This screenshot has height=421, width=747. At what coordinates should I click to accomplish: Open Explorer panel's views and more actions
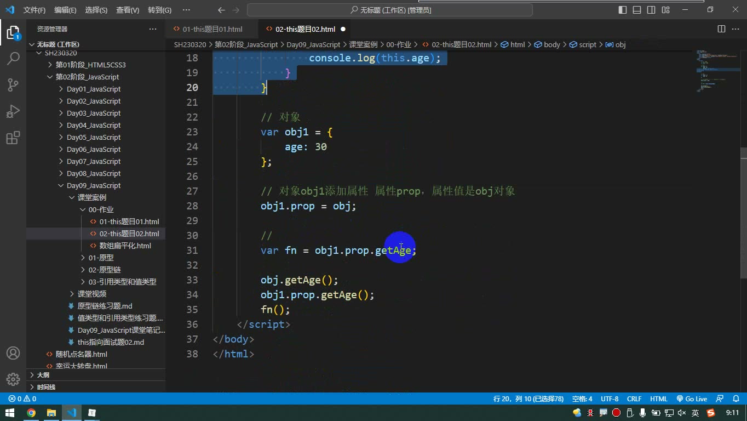153,29
